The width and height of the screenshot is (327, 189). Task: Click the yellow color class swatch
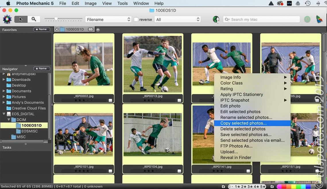coord(294,186)
